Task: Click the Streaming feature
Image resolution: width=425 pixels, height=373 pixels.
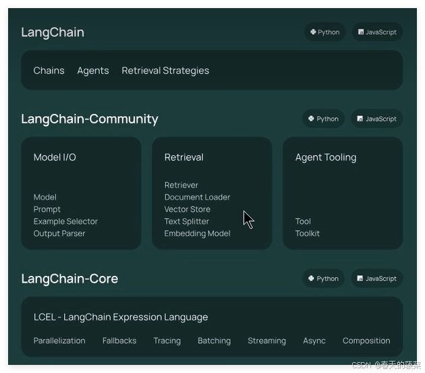Action: point(266,341)
